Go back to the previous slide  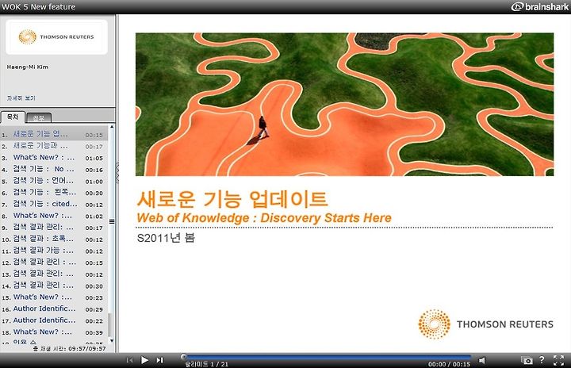click(x=129, y=360)
